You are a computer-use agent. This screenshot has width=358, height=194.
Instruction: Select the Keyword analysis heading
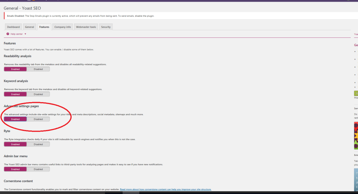pyautogui.click(x=16, y=81)
